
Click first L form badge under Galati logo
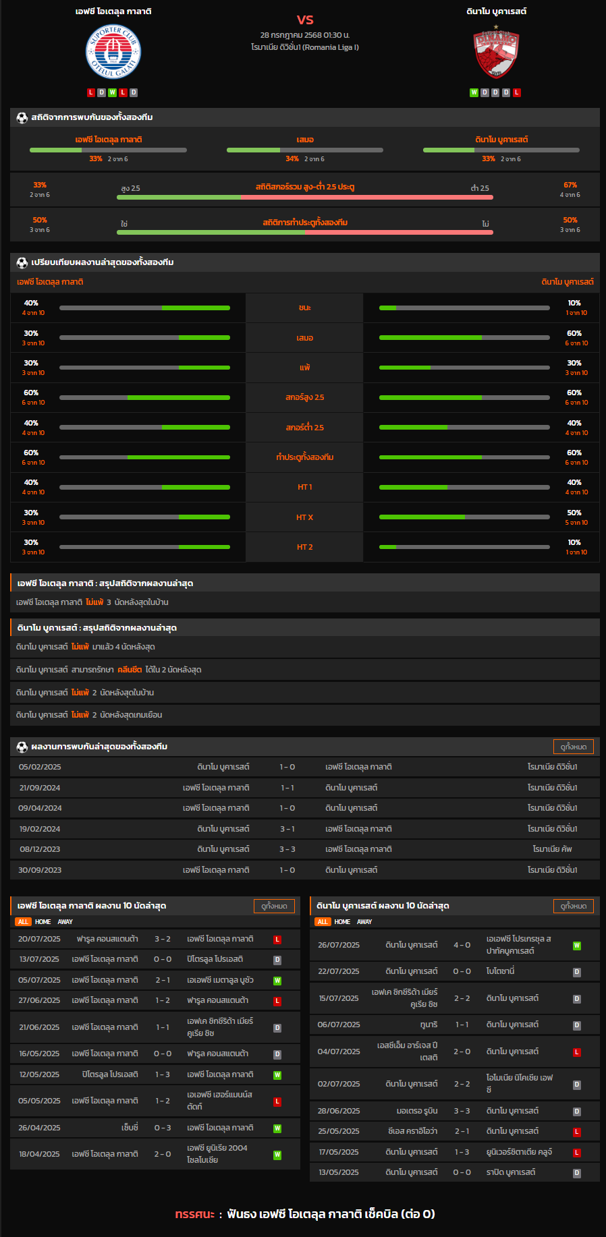(x=91, y=92)
